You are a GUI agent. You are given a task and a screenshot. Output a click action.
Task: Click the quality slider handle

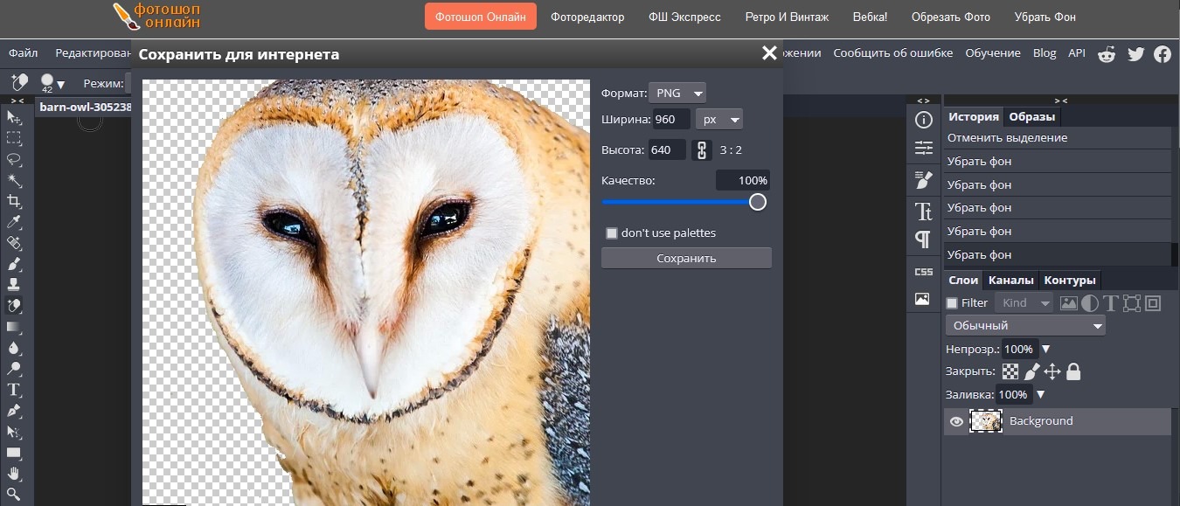[758, 202]
